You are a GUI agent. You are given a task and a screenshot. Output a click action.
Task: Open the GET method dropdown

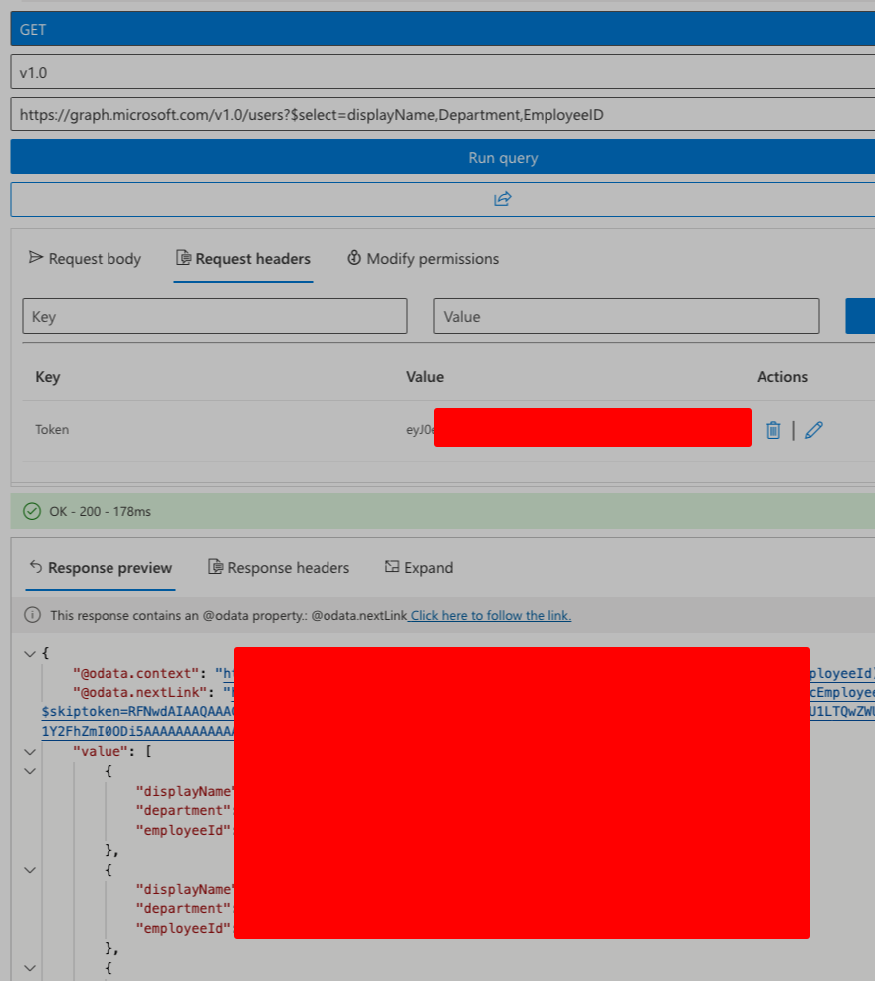(x=443, y=29)
